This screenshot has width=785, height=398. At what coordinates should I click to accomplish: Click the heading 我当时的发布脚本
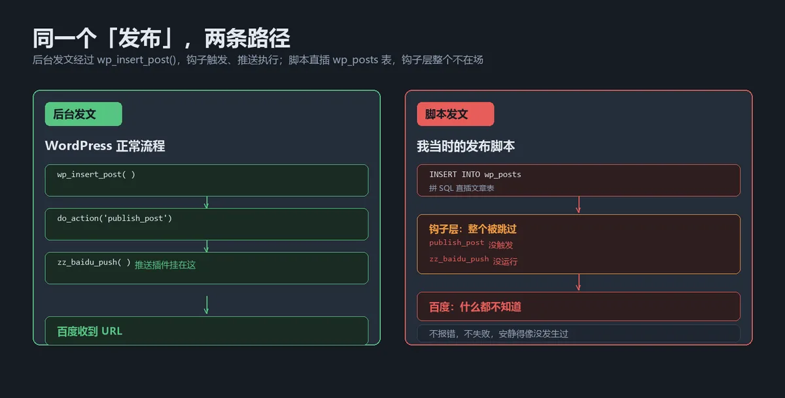[466, 146]
